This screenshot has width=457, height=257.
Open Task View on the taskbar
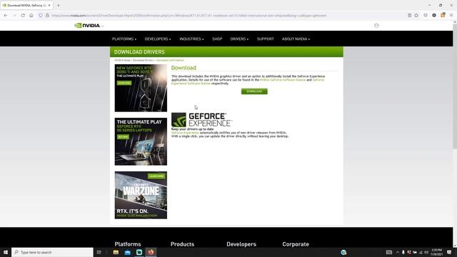(x=99, y=252)
